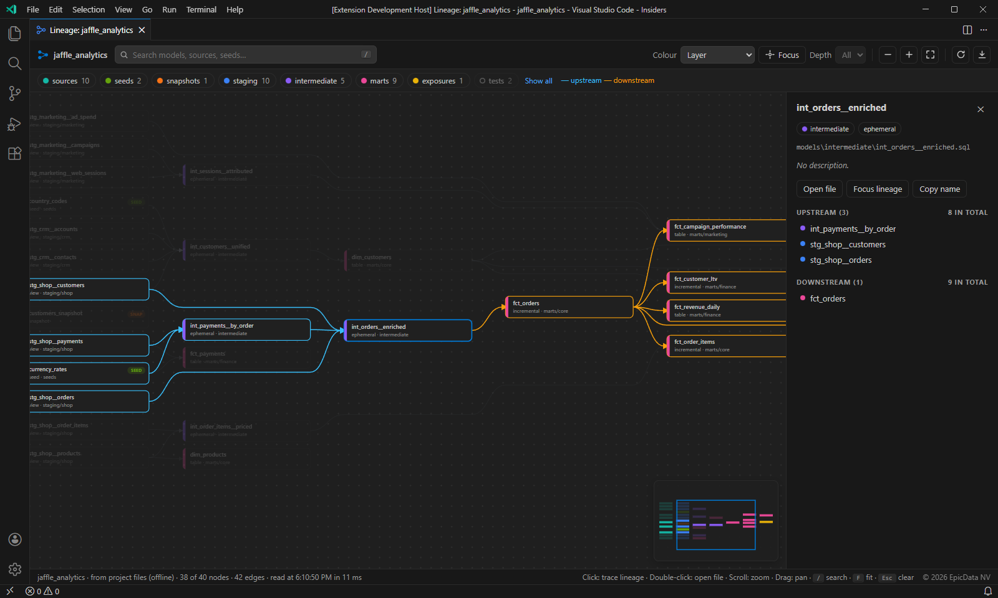The image size is (998, 598).
Task: Zoom in the lineage graph
Action: 909,55
